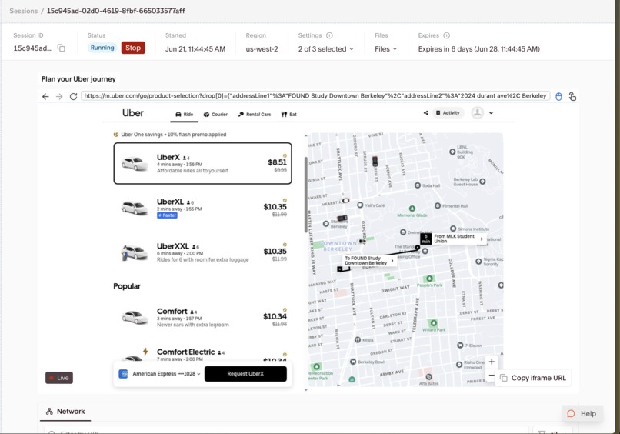620x434 pixels.
Task: Open 'To FOUND Study Downtown Berkeley' label
Action: tap(368, 261)
